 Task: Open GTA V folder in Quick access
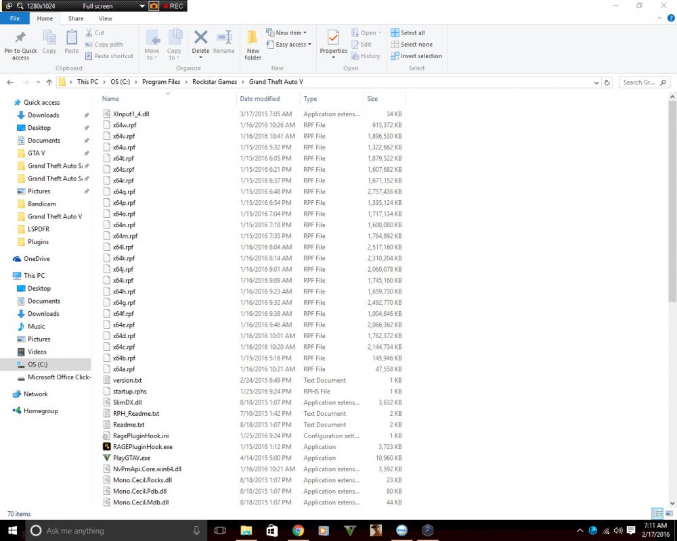pyautogui.click(x=37, y=153)
